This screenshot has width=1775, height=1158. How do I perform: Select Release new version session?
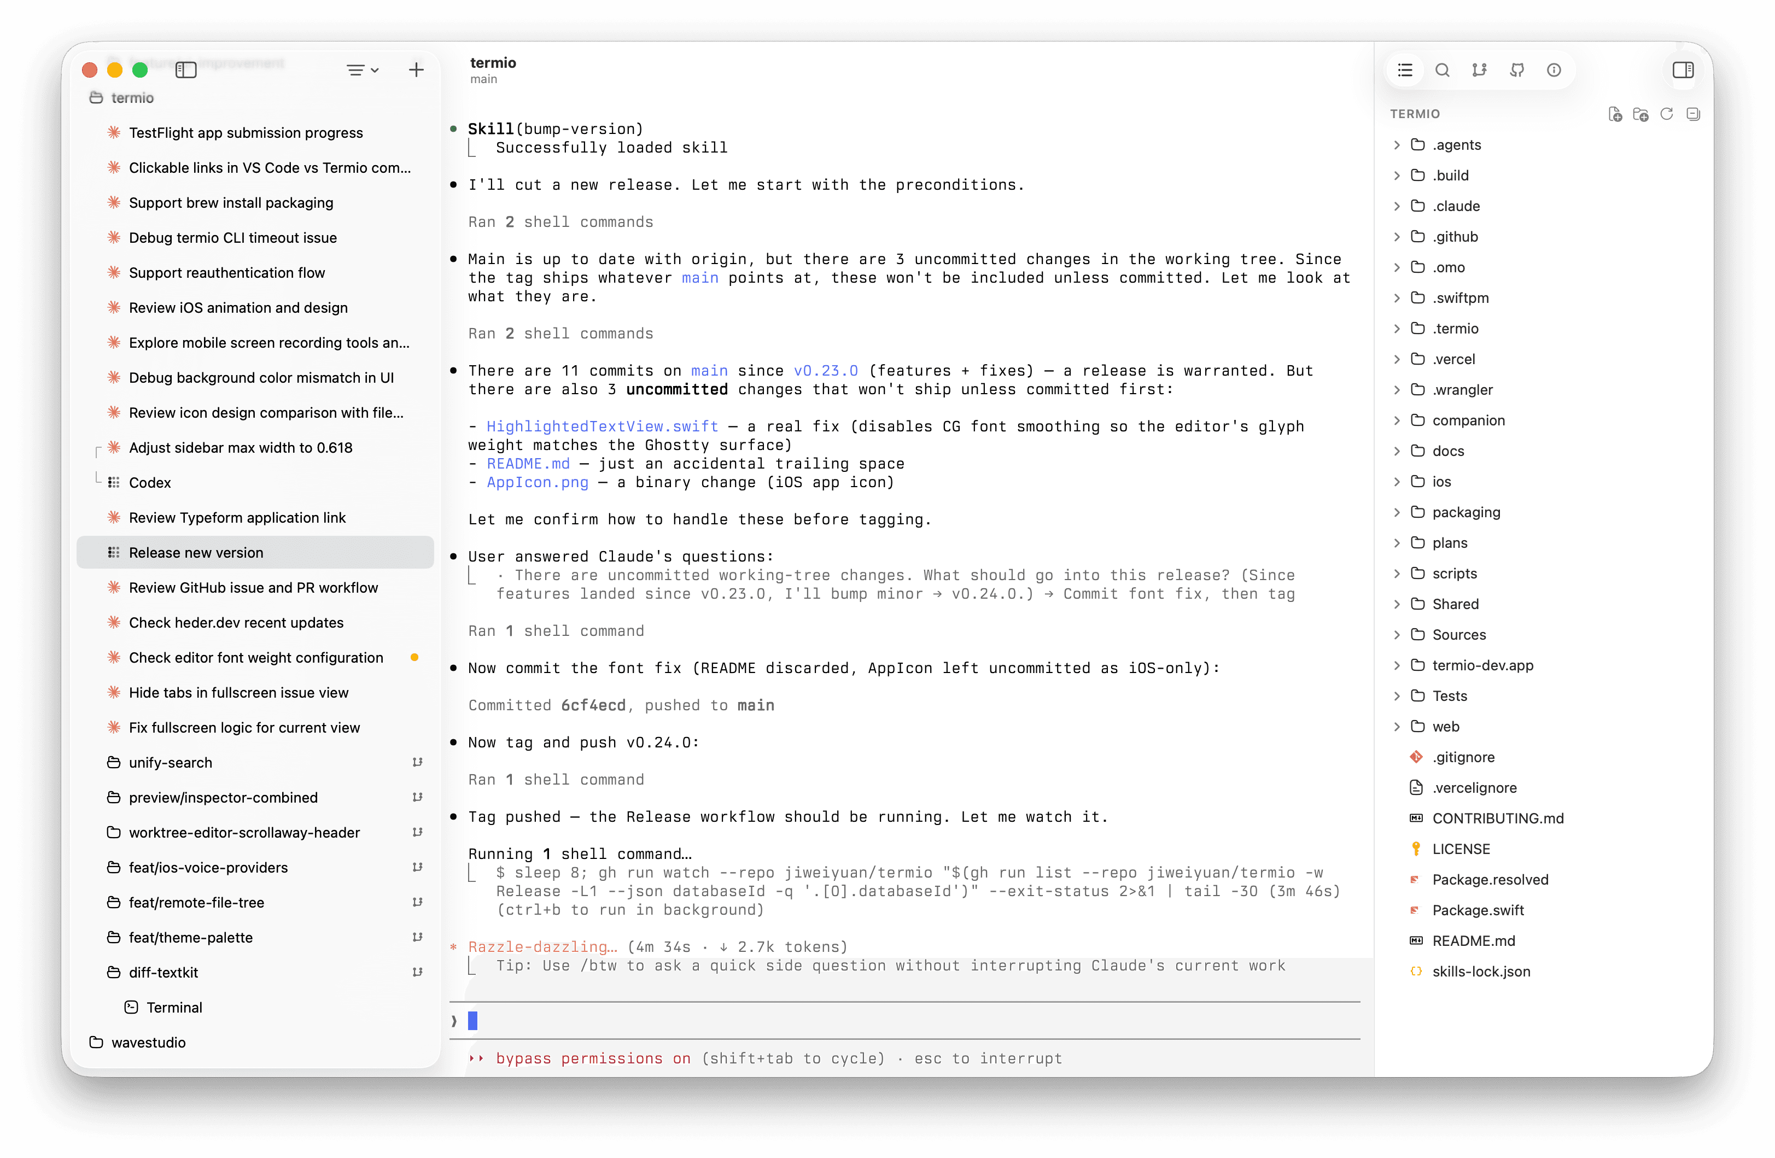[255, 553]
